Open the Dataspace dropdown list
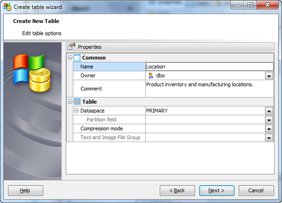 [269, 111]
